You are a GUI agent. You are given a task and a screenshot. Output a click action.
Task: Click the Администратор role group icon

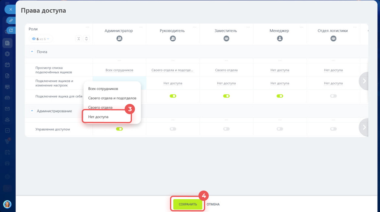pos(119,39)
